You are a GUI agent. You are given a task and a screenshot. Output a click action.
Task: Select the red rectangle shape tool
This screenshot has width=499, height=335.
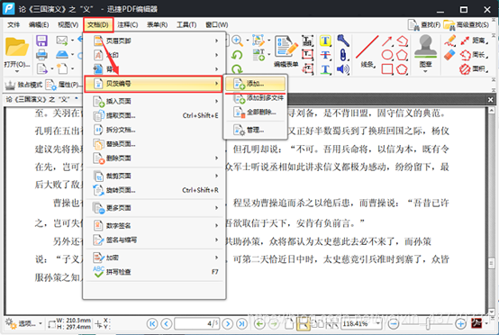[x=387, y=69]
